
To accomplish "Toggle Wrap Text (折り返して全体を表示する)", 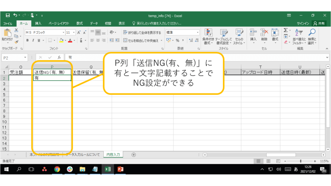I will 142,32.
